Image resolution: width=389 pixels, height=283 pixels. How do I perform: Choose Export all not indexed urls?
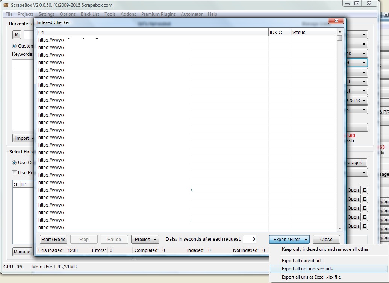pos(328,269)
